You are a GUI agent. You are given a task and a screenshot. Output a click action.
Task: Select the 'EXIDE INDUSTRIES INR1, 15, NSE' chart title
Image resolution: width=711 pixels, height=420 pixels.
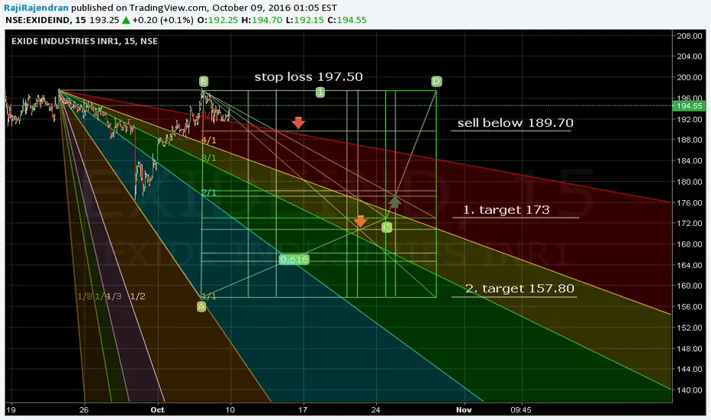(85, 41)
